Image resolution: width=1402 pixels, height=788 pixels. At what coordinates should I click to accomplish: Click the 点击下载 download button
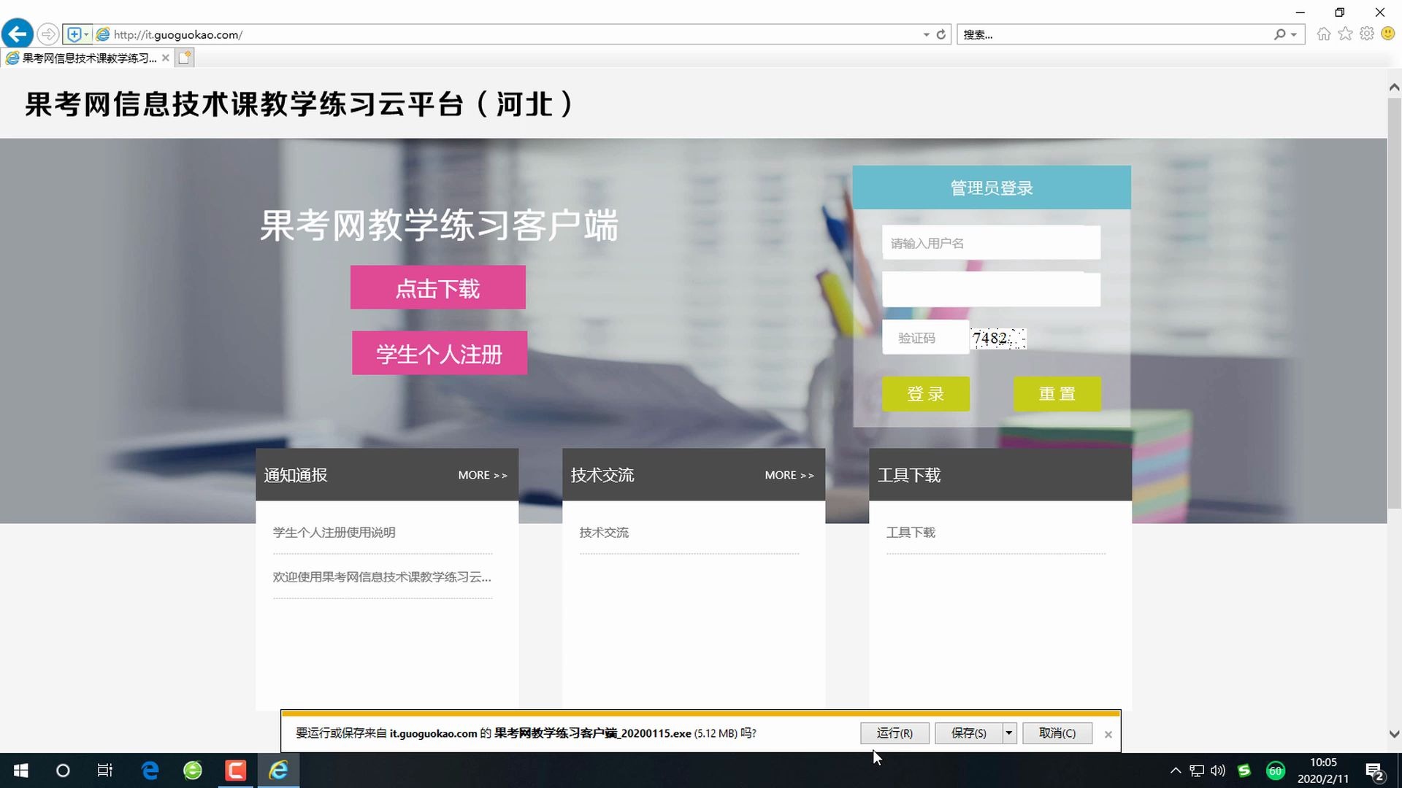pyautogui.click(x=437, y=287)
